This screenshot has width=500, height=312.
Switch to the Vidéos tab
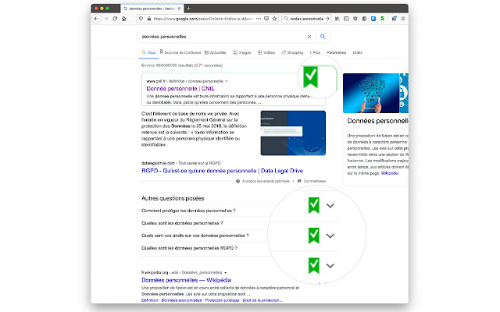click(266, 52)
